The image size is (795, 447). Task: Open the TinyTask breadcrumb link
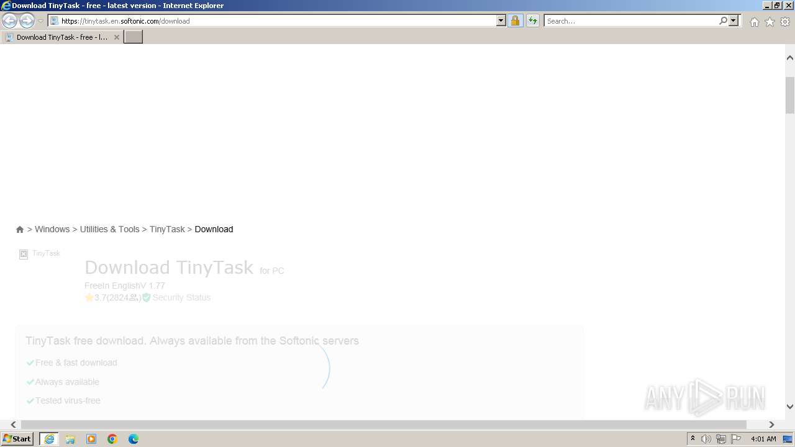(167, 229)
